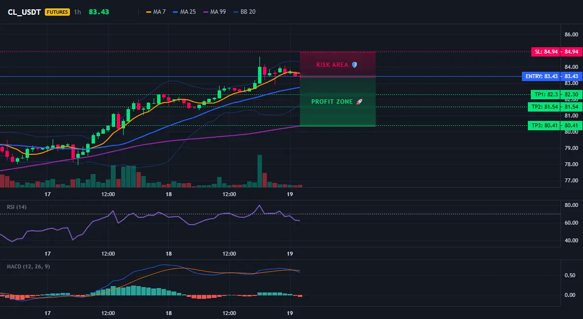583x319 pixels.
Task: Click the yellow FUTURES badge
Action: (57, 12)
